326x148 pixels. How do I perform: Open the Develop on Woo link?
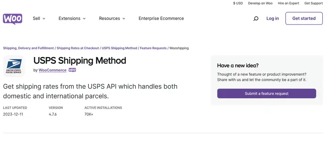coord(260,3)
